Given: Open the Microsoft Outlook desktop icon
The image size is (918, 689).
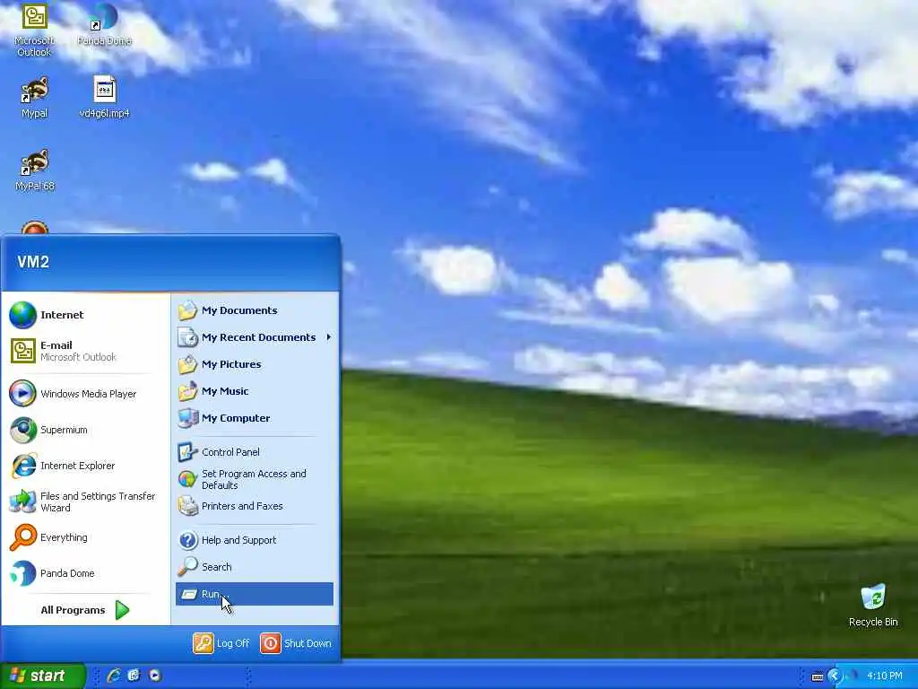Looking at the screenshot, I should pyautogui.click(x=34, y=30).
